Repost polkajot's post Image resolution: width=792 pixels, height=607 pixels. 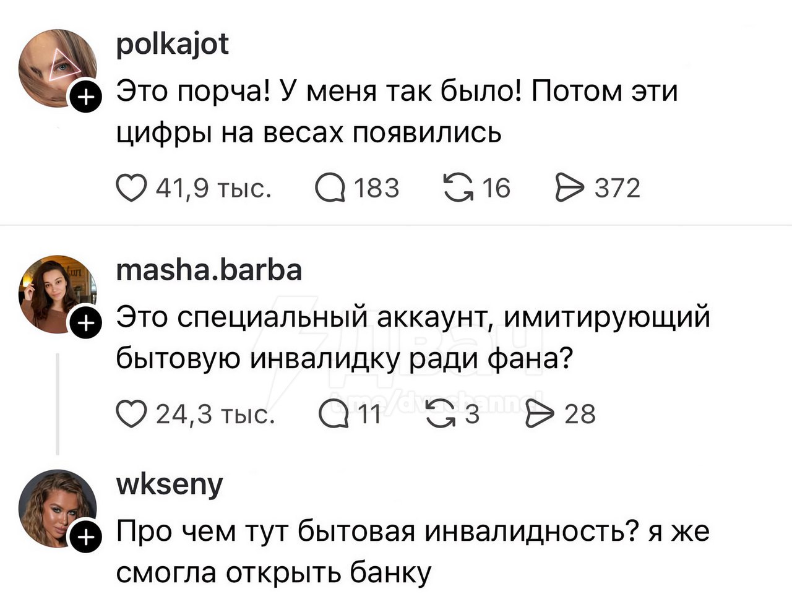tap(458, 188)
